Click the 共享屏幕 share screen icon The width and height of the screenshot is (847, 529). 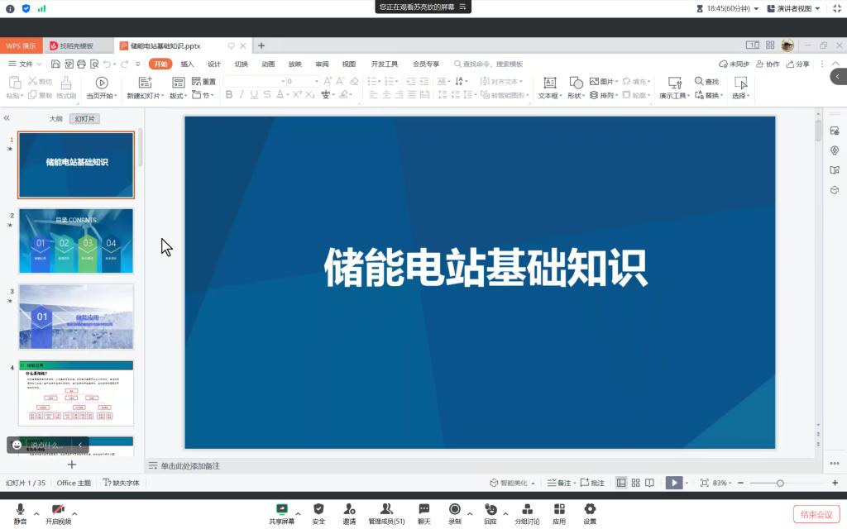(281, 509)
